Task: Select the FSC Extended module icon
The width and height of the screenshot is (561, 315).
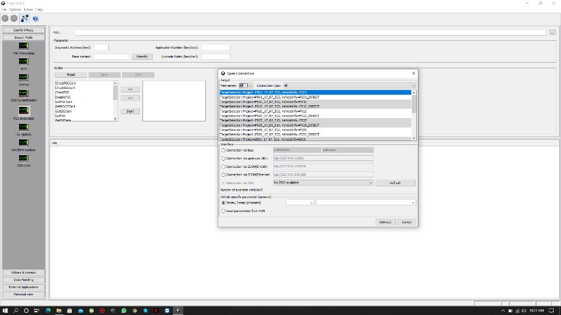Action: point(24,110)
